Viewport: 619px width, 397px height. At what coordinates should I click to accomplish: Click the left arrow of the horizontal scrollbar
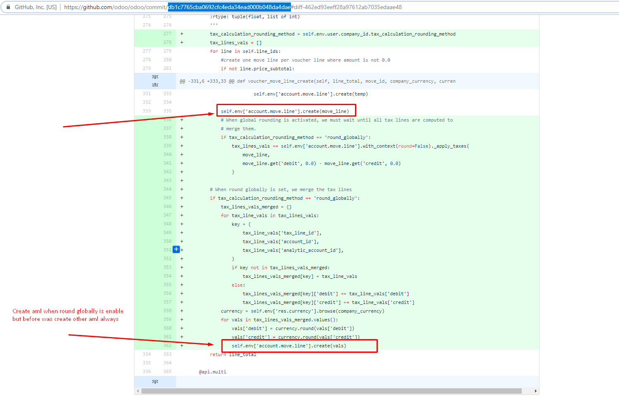click(x=138, y=390)
